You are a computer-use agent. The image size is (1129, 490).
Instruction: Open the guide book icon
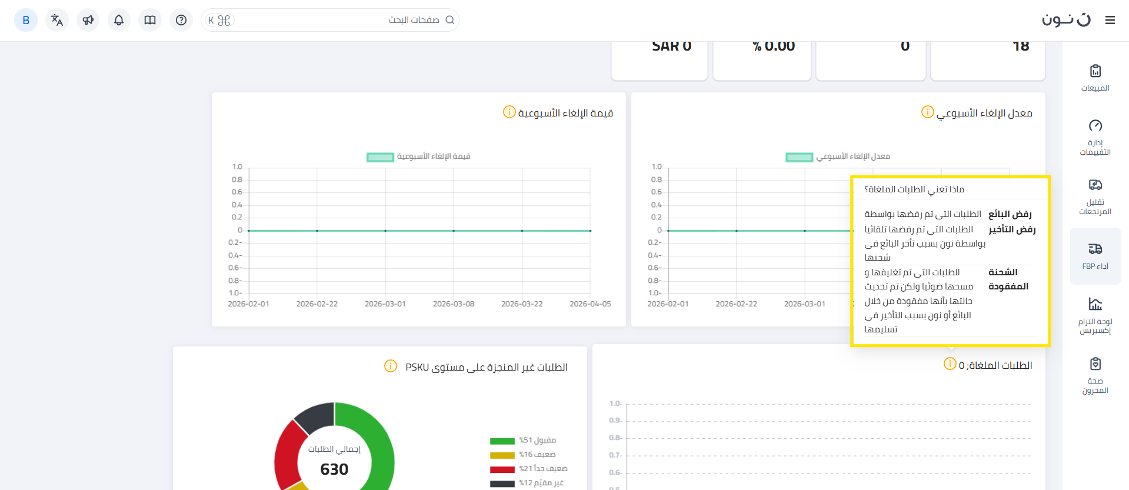150,20
